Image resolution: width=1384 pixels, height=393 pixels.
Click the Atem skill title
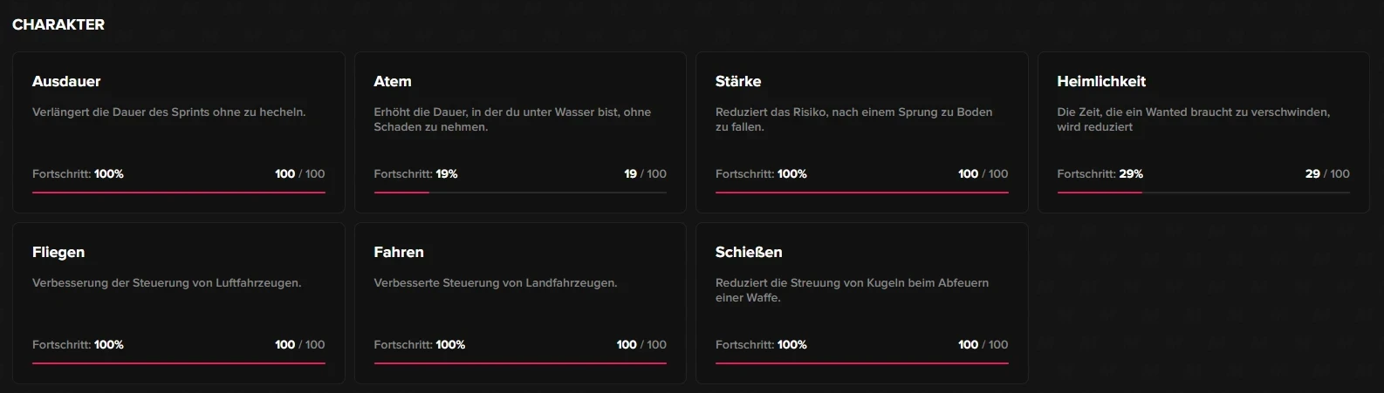[393, 81]
